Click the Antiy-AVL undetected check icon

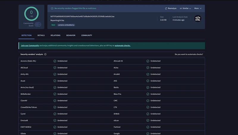coord(55,74)
